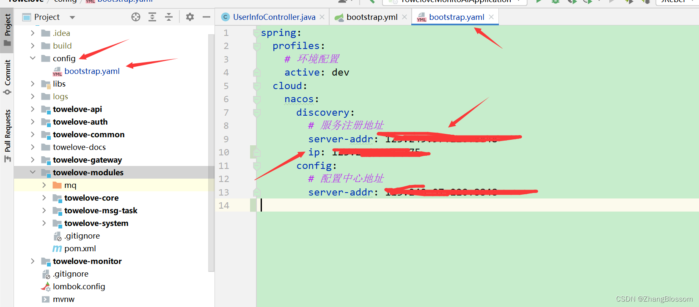Click the fold marker on line 1 spring
This screenshot has height=307, width=699.
point(256,33)
